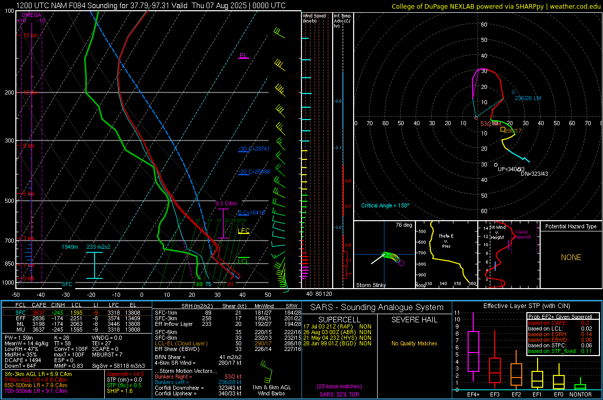This screenshot has width=603, height=400.
Task: Click the based on STP_fixed probability row
Action: pos(560,351)
